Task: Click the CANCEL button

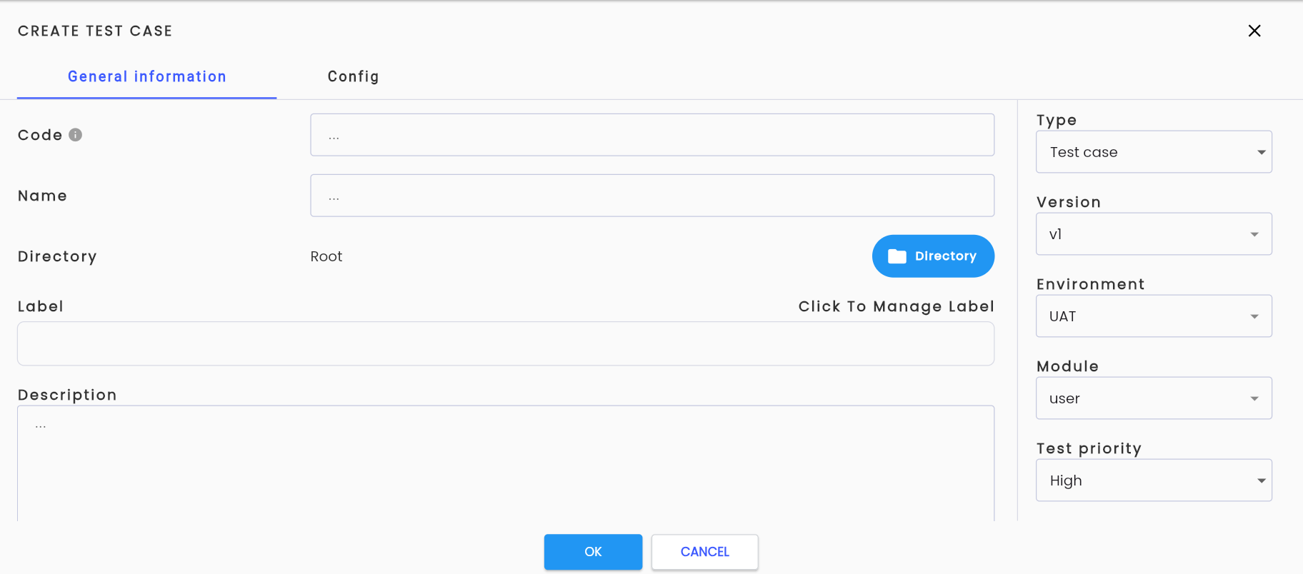Action: (x=704, y=552)
